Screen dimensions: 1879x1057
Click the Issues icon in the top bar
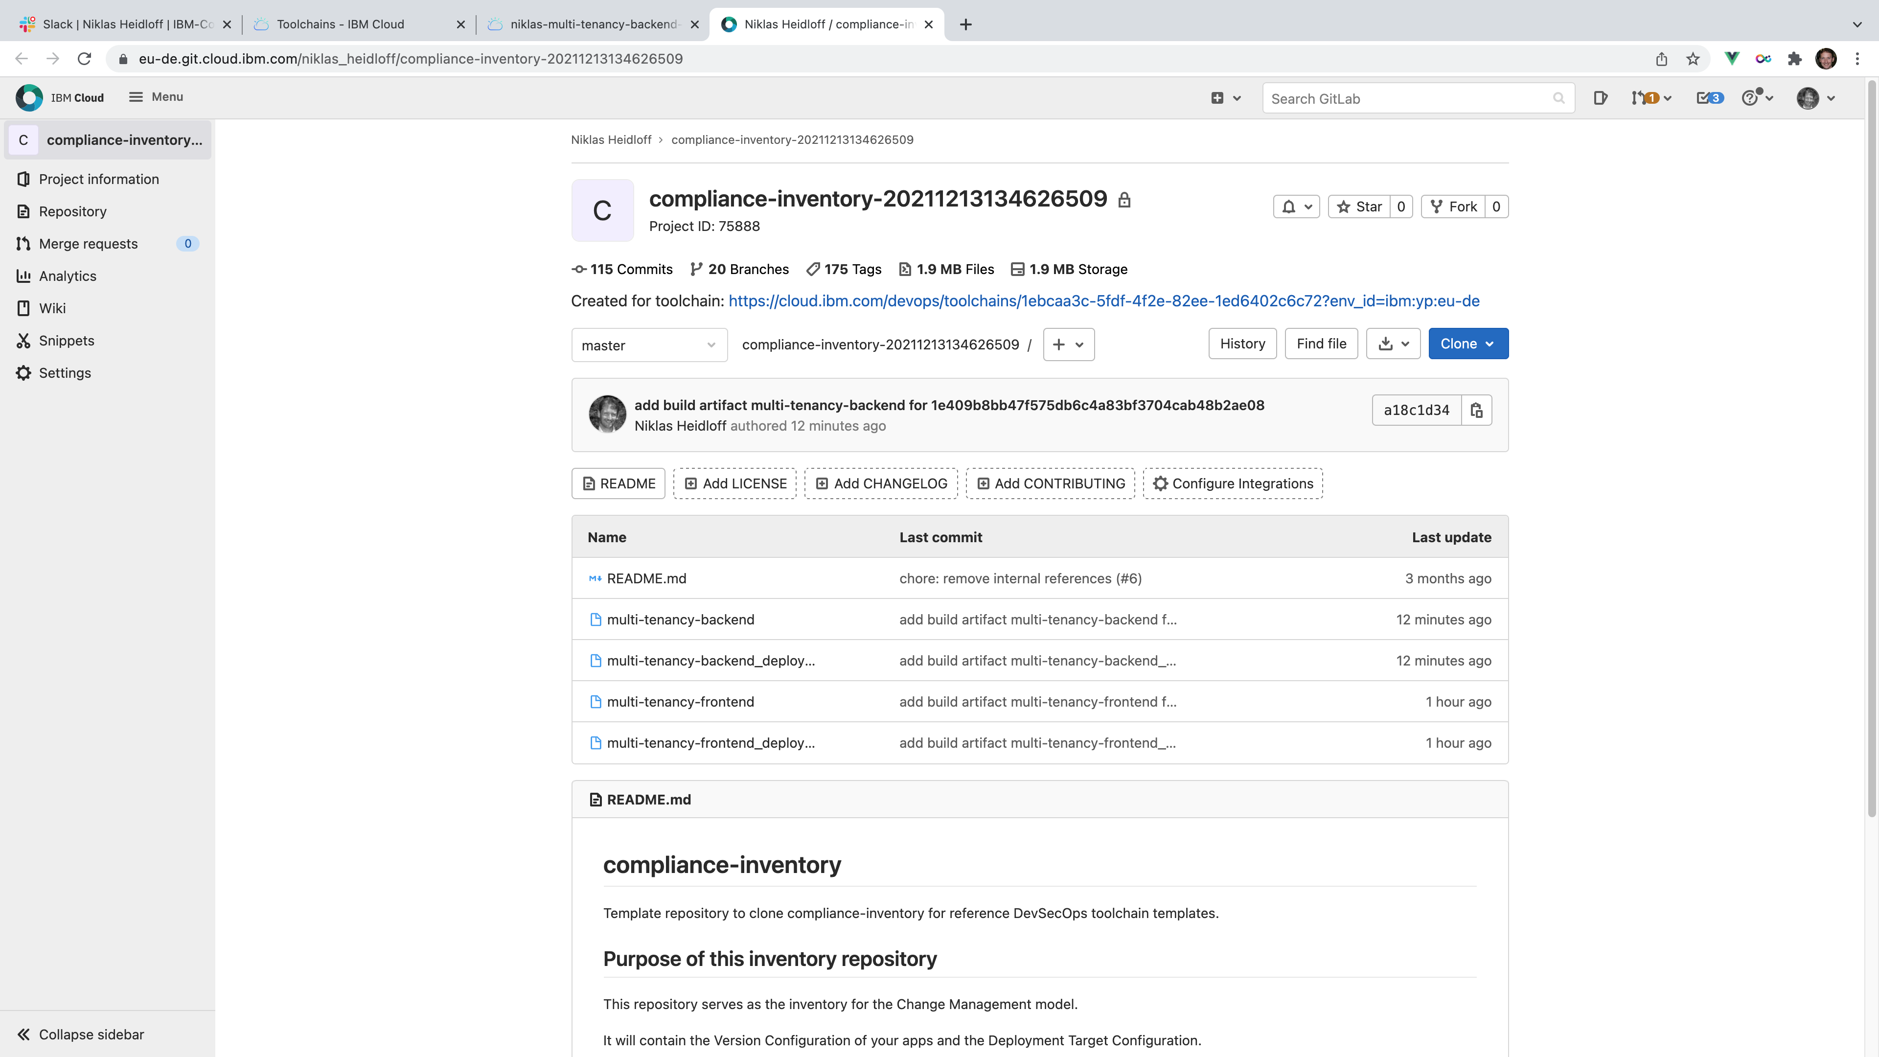(x=1600, y=98)
